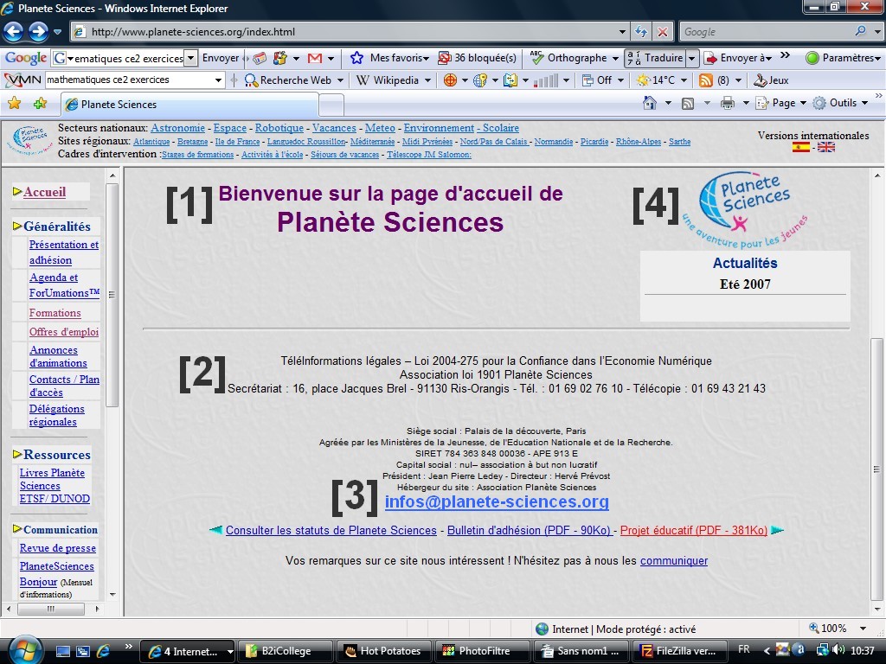The width and height of the screenshot is (886, 664).
Task: Print the page using the printer icon
Action: point(728,103)
